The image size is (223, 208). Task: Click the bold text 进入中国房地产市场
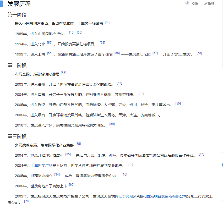(31, 24)
